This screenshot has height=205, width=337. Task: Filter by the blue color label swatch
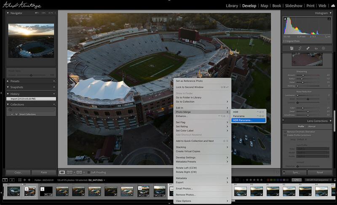(278, 180)
